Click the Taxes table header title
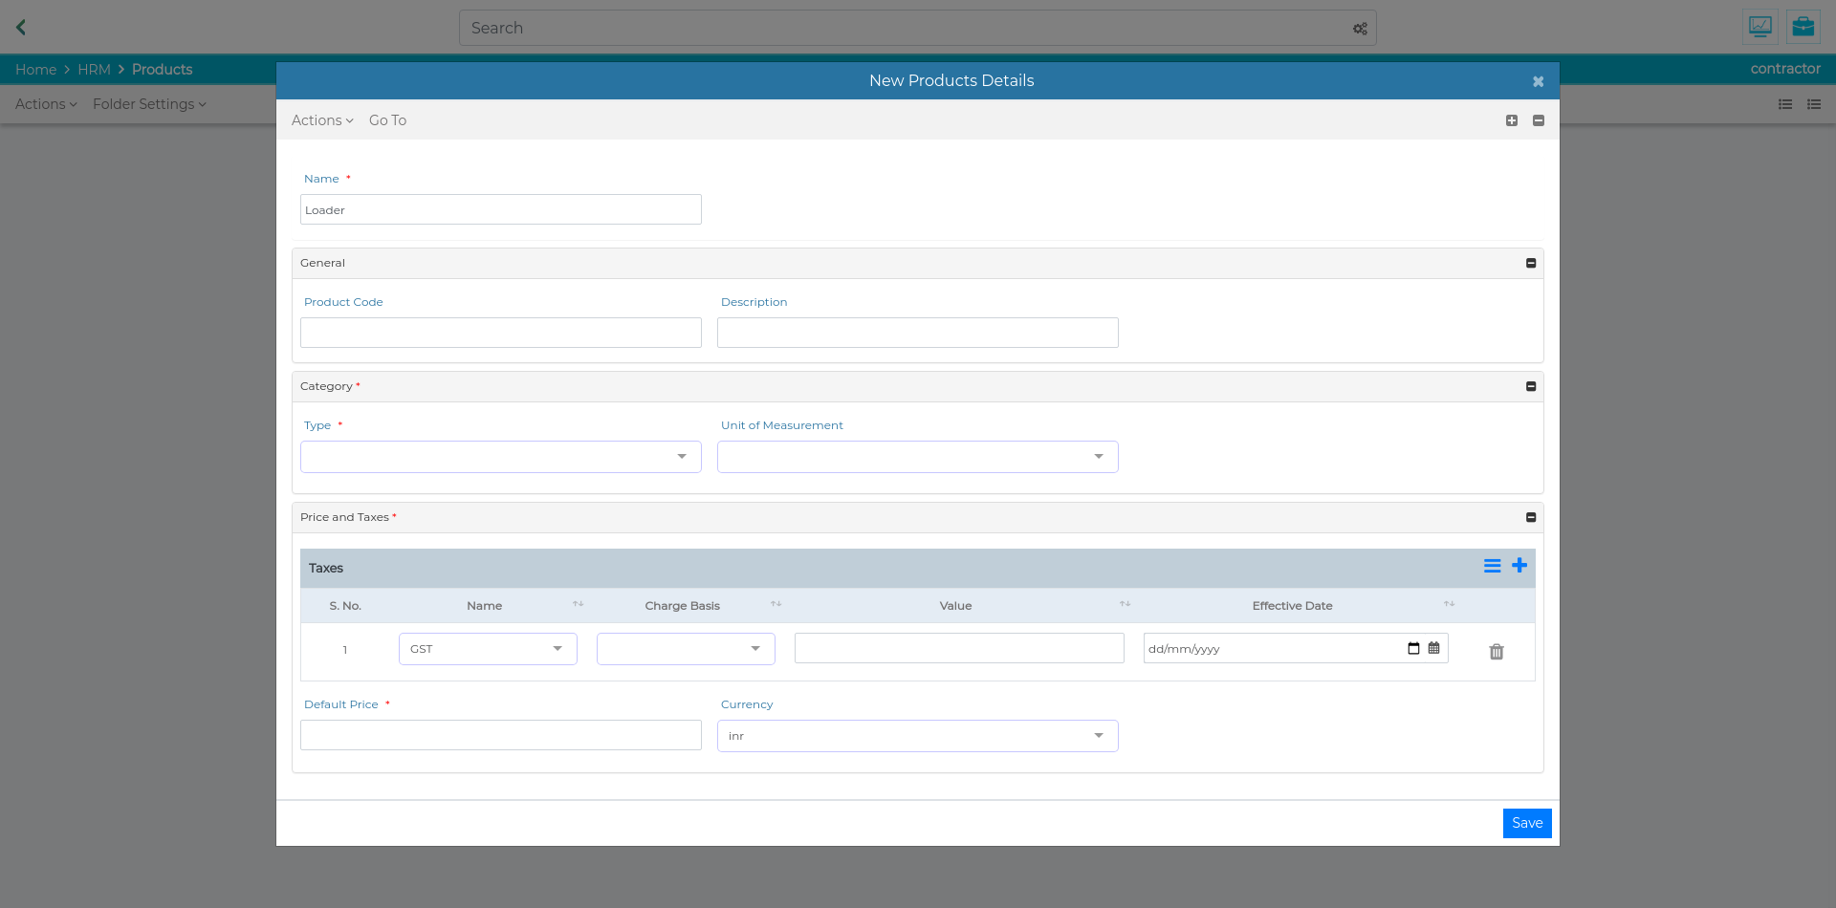The width and height of the screenshot is (1836, 908). [326, 568]
